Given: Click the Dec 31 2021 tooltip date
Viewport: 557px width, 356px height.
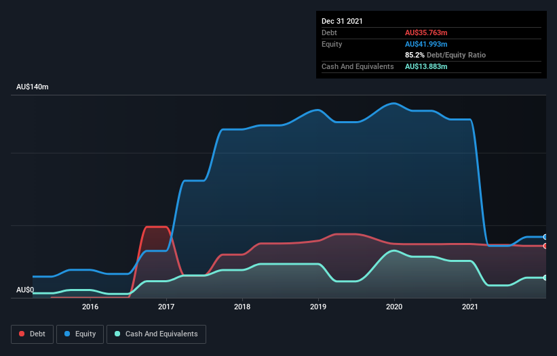Looking at the screenshot, I should point(342,21).
